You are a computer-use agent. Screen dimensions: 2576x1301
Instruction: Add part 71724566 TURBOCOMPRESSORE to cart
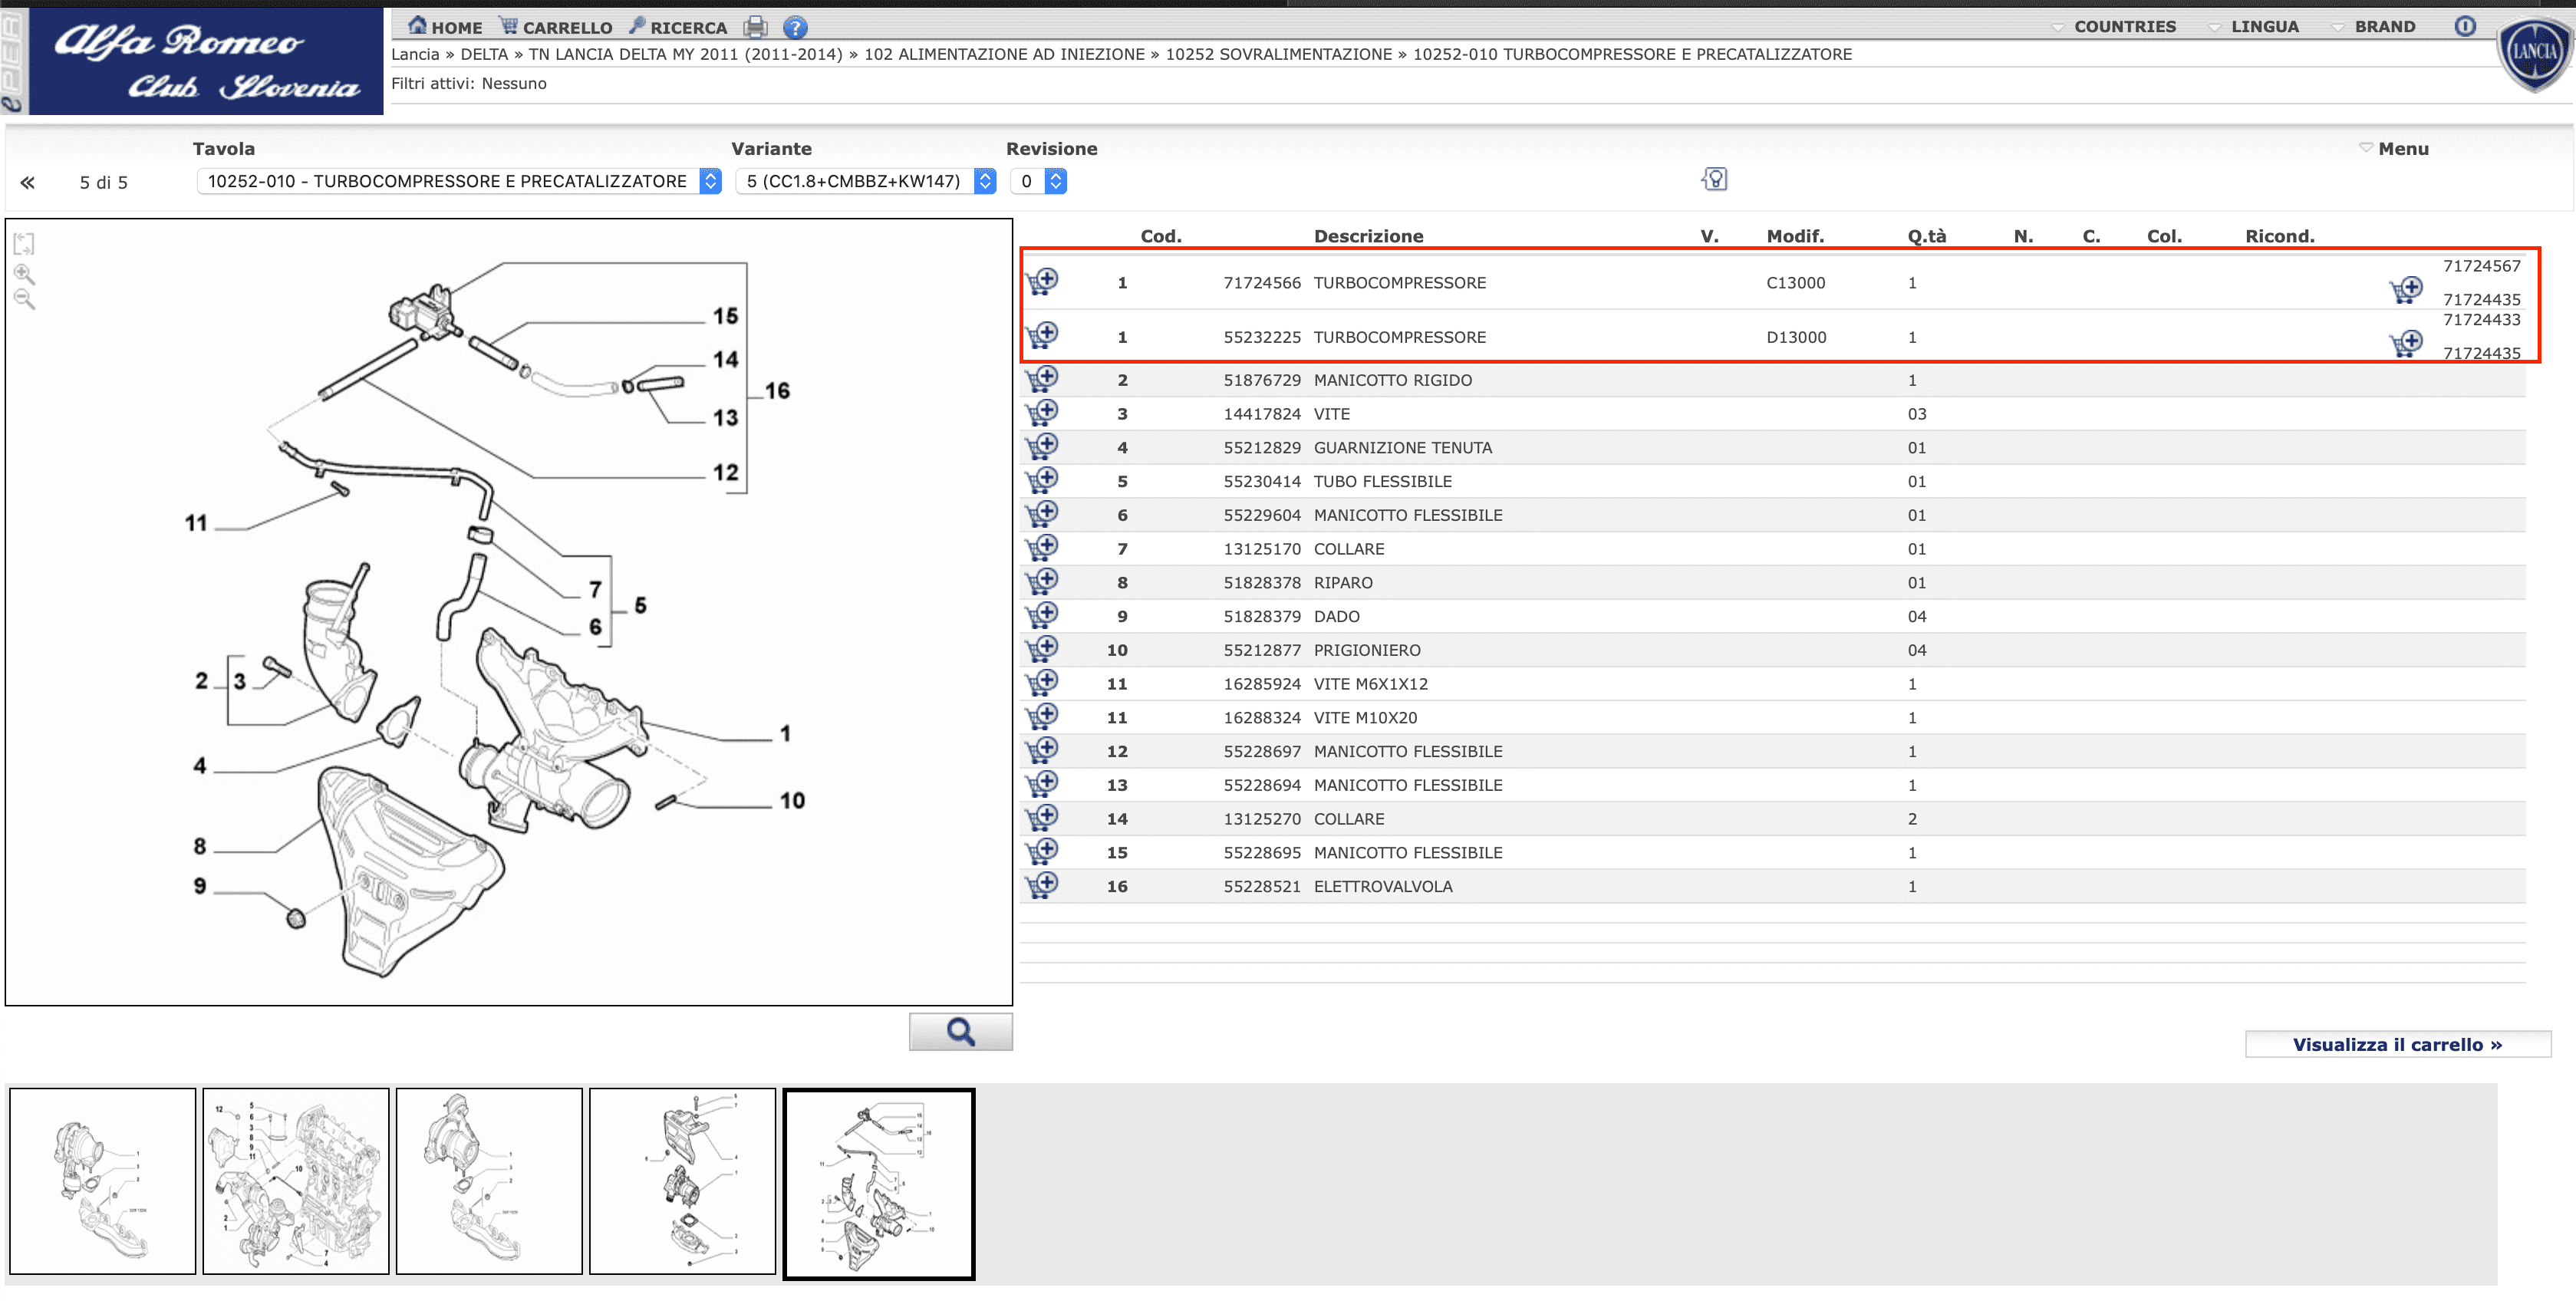[x=1042, y=281]
